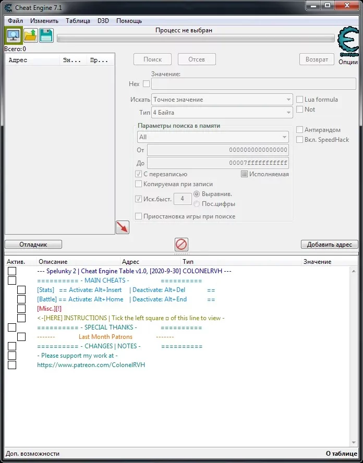363x463 pixels.
Task: Tick the [Misc.][!] row checkbox
Action: (21, 309)
